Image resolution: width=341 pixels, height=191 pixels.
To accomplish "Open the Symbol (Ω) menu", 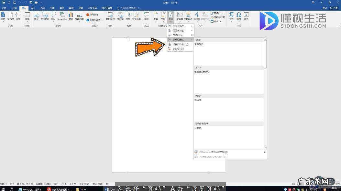I will [x=239, y=16].
